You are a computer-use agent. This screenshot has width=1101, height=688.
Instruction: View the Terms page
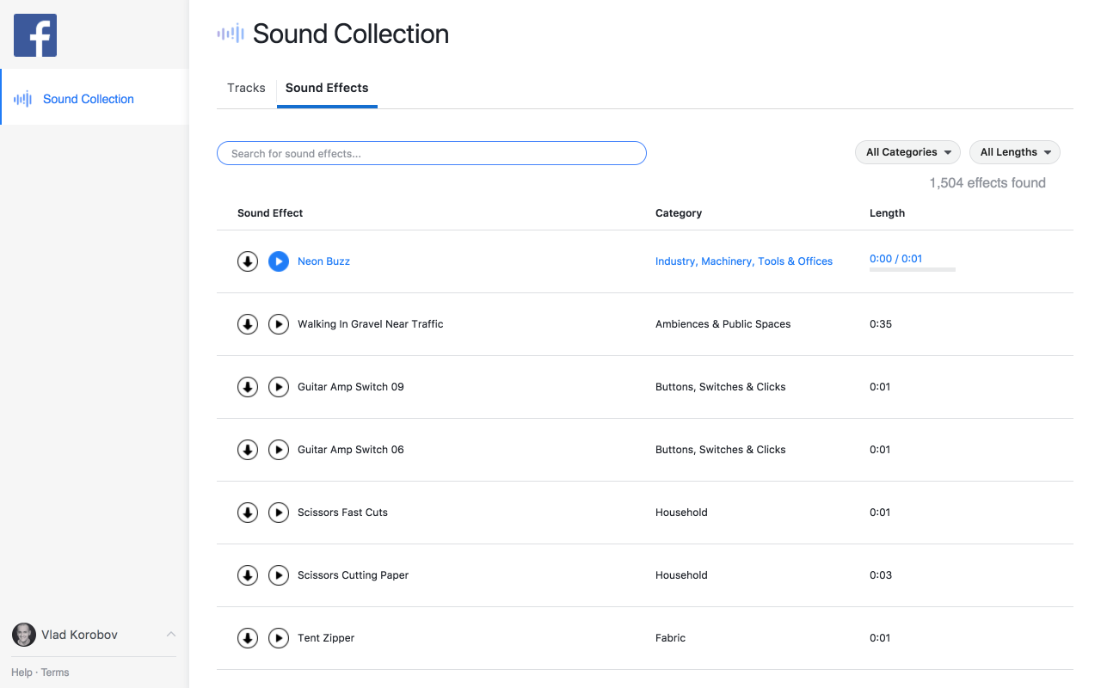pyautogui.click(x=55, y=672)
